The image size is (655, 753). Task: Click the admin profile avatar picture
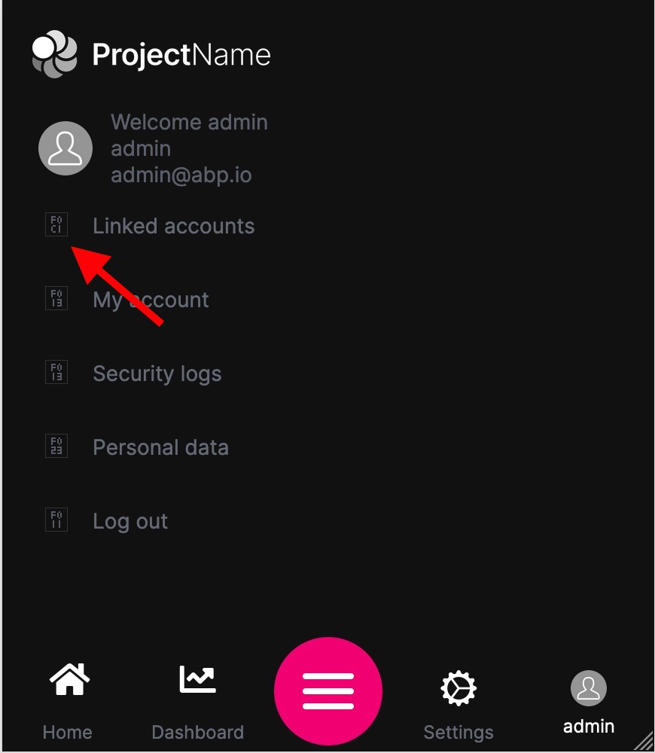click(x=65, y=148)
